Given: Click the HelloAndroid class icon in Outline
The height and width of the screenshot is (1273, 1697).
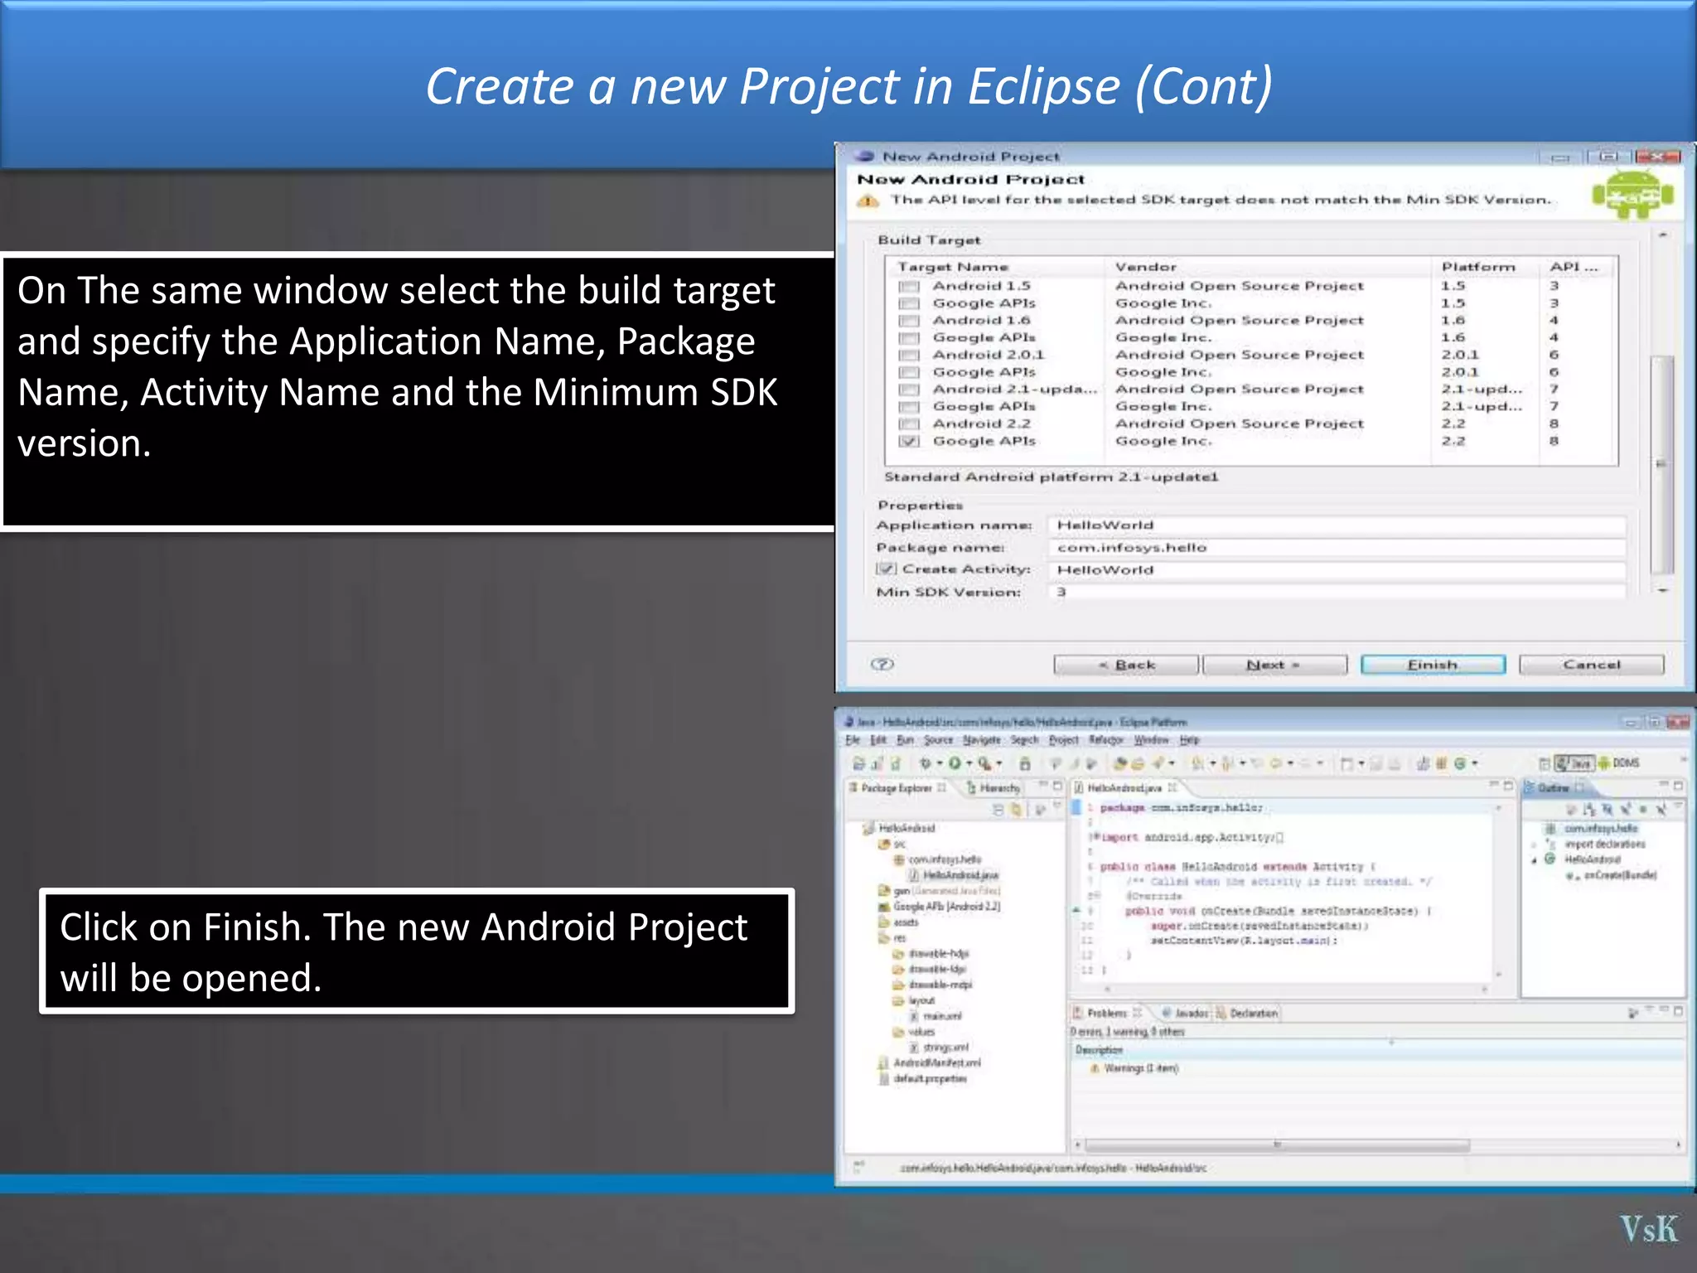Looking at the screenshot, I should click(1550, 859).
